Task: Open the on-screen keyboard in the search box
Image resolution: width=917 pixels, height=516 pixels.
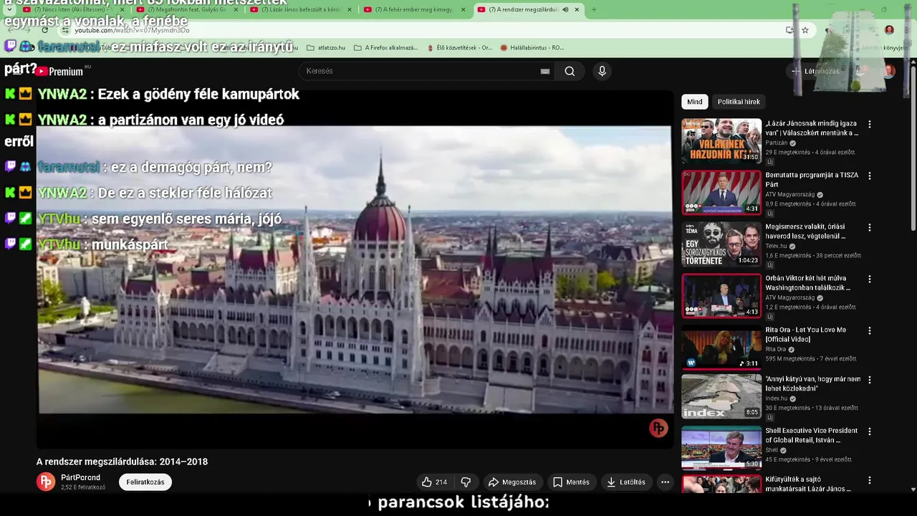Action: (x=545, y=71)
